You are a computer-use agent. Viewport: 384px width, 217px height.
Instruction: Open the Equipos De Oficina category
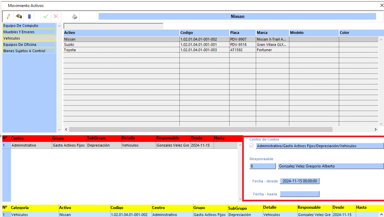coord(29,45)
